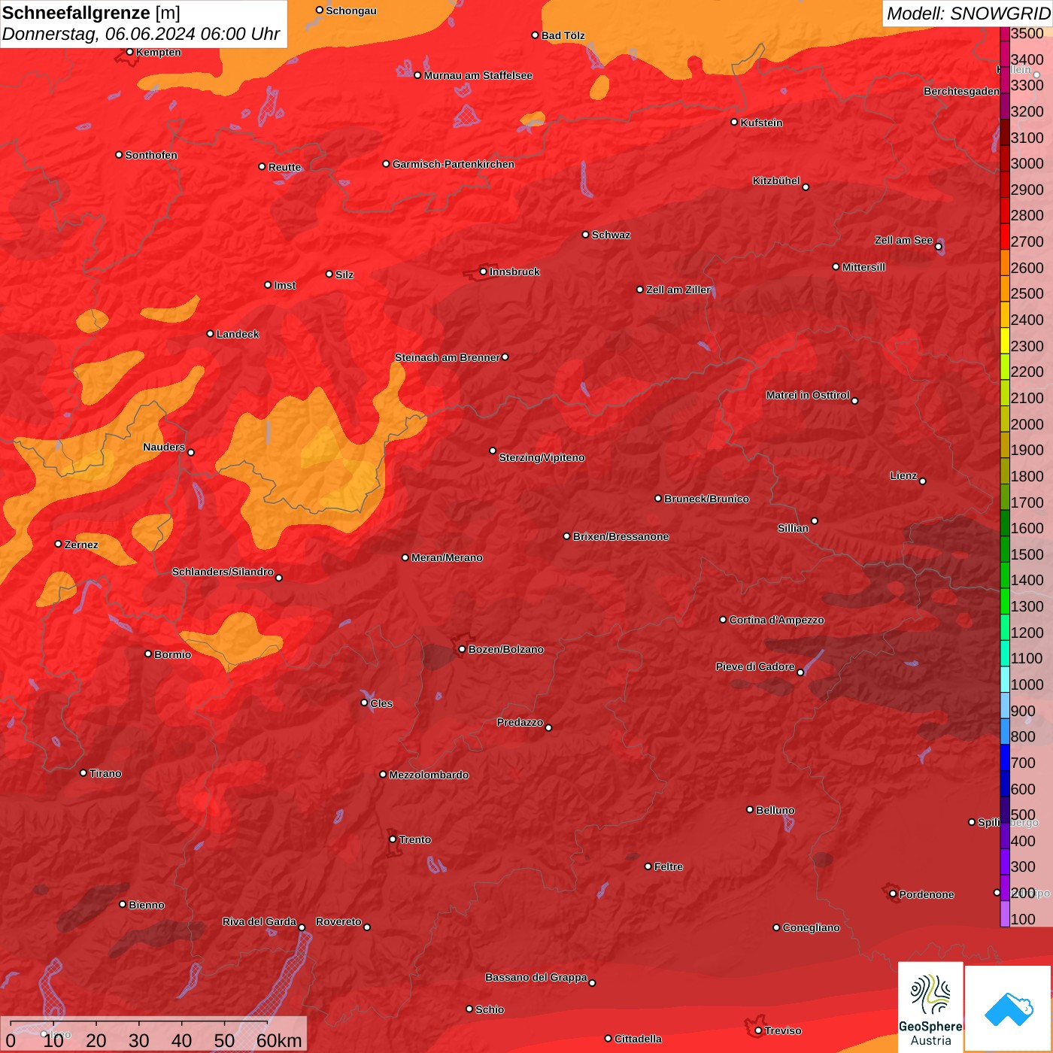Select the 3100 m dark red legend swatch
Viewport: 1053px width, 1053px height.
pyautogui.click(x=1005, y=132)
